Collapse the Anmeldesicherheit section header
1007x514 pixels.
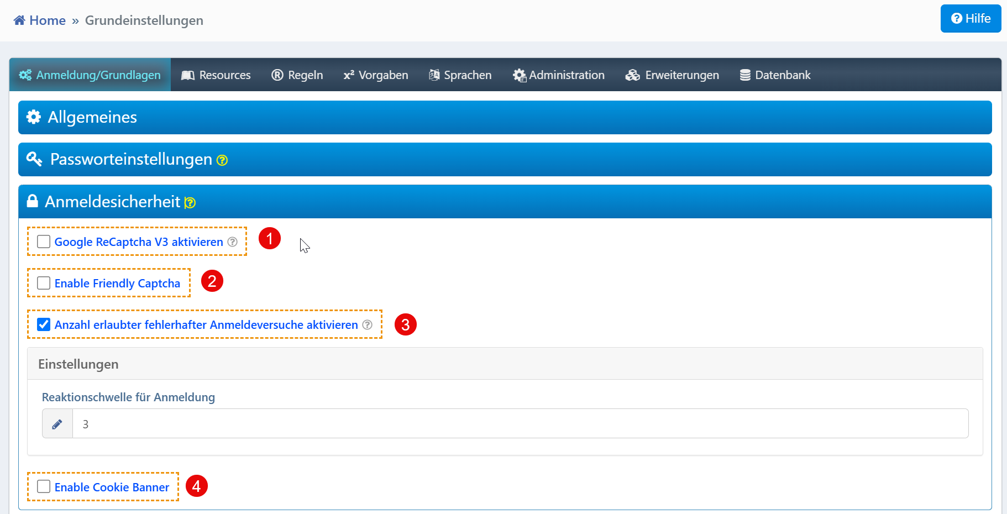[112, 202]
